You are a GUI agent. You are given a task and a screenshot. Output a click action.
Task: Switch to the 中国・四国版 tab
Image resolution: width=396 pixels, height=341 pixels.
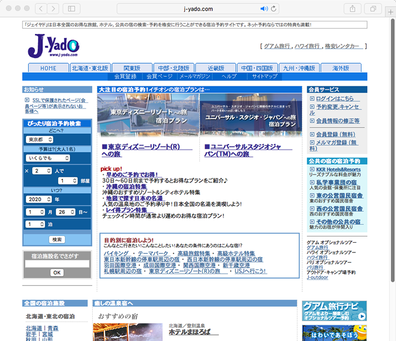pos(257,68)
